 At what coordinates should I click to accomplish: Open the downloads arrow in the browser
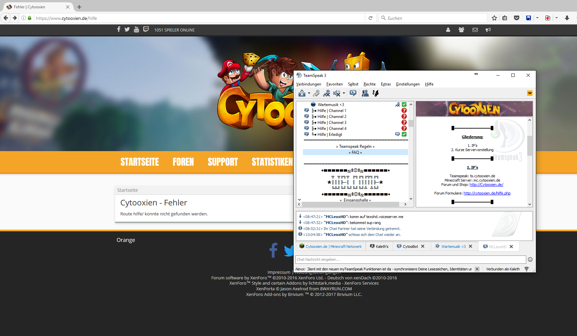[567, 18]
